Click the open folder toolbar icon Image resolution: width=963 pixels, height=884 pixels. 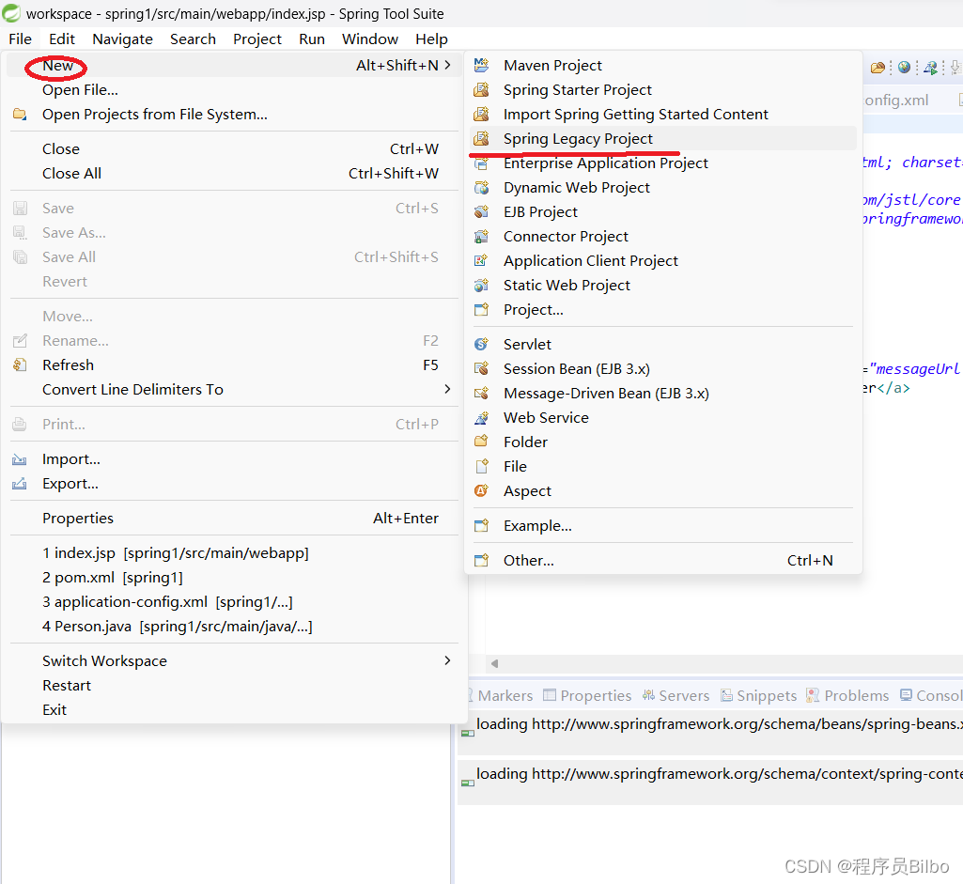878,68
